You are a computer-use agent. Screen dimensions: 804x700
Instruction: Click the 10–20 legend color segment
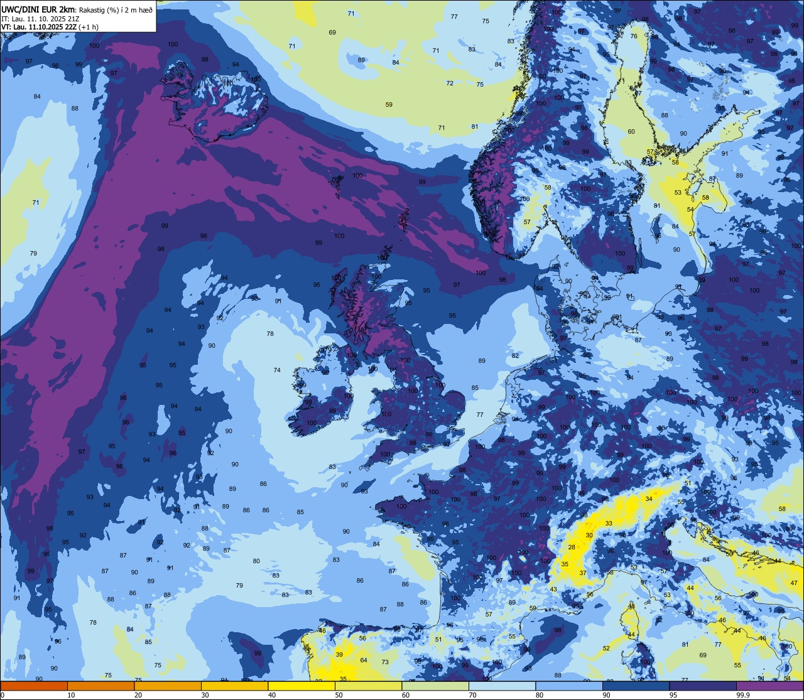tap(100, 686)
